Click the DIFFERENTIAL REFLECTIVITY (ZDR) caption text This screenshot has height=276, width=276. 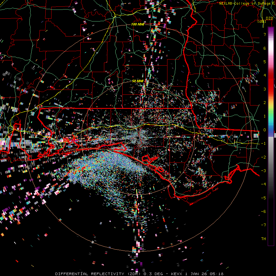point(98,274)
